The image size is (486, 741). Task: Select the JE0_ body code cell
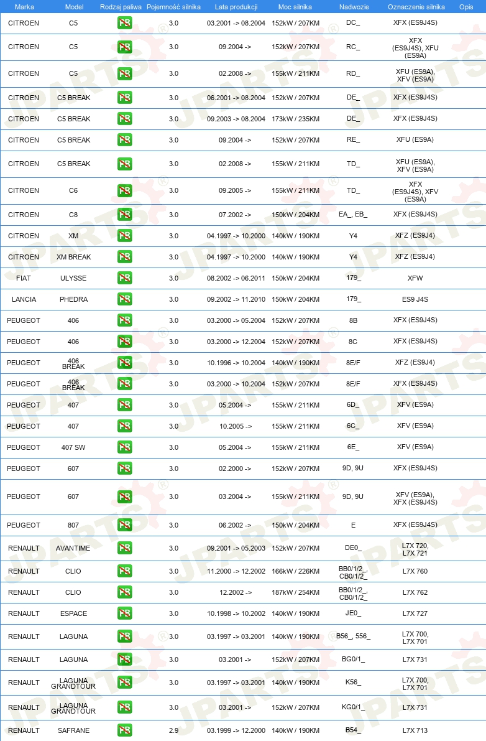(353, 613)
